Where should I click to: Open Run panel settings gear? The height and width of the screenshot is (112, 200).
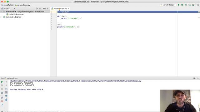tap(194, 78)
